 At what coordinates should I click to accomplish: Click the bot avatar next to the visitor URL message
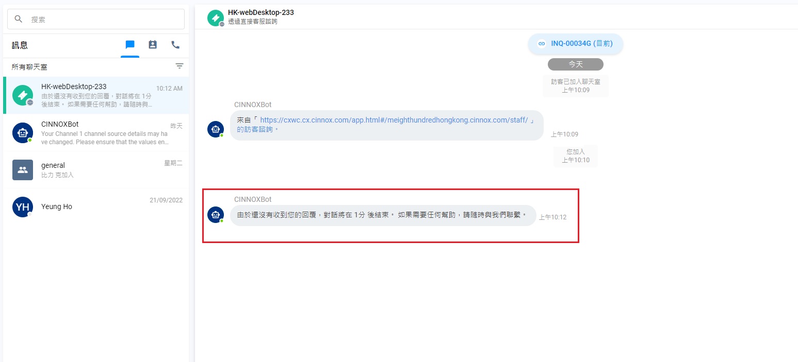point(215,129)
